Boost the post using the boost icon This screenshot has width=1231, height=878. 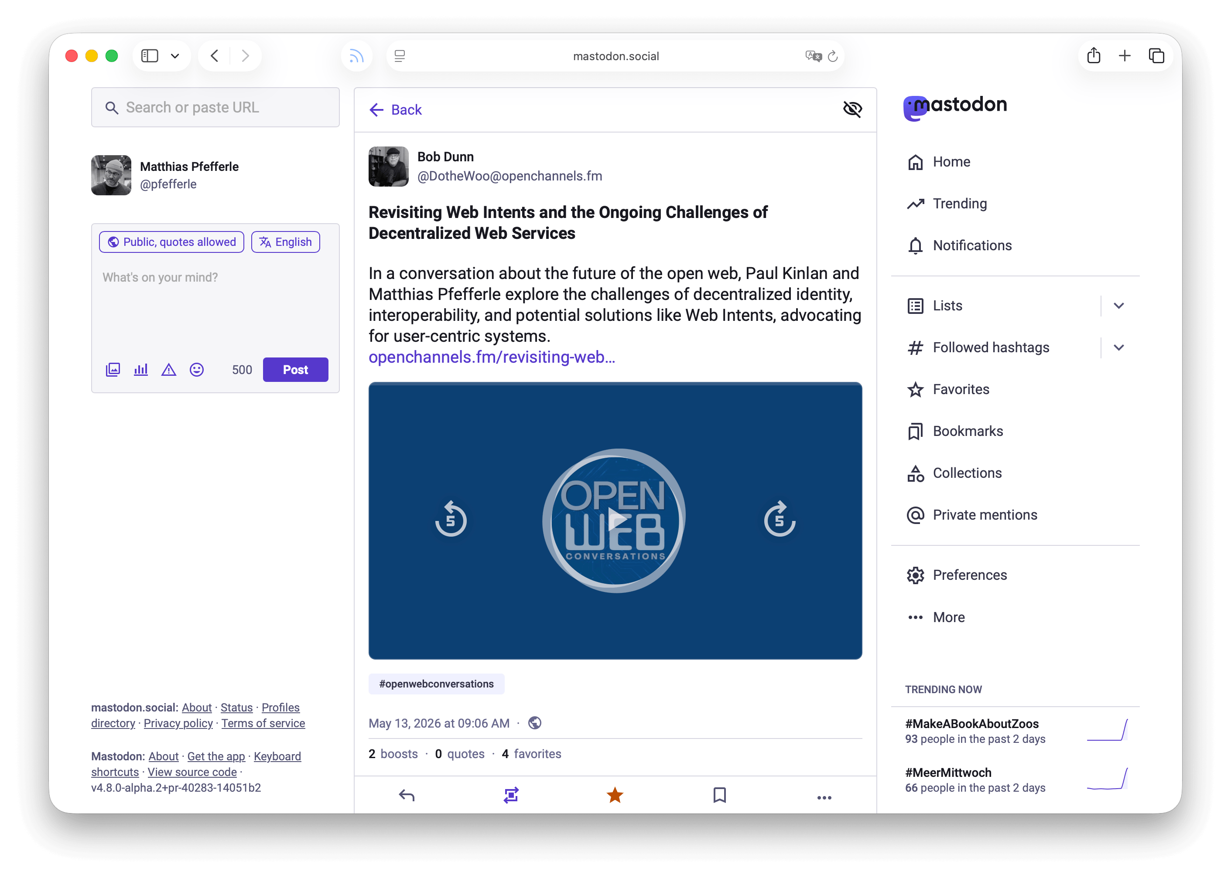[x=511, y=795]
